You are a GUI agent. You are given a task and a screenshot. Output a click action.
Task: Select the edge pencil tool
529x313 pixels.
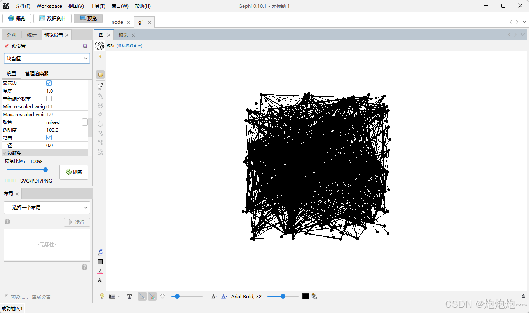pyautogui.click(x=100, y=133)
